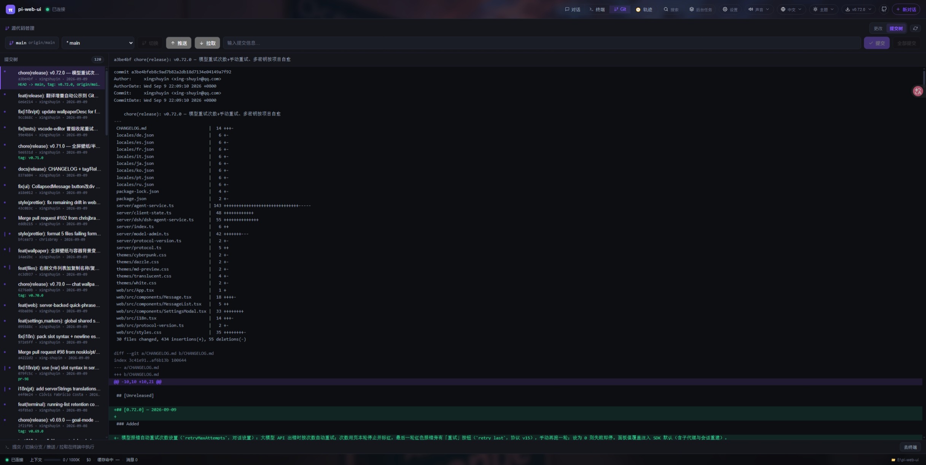Click server/agent-service.ts in diffstat
926x465 pixels.
tap(145, 206)
